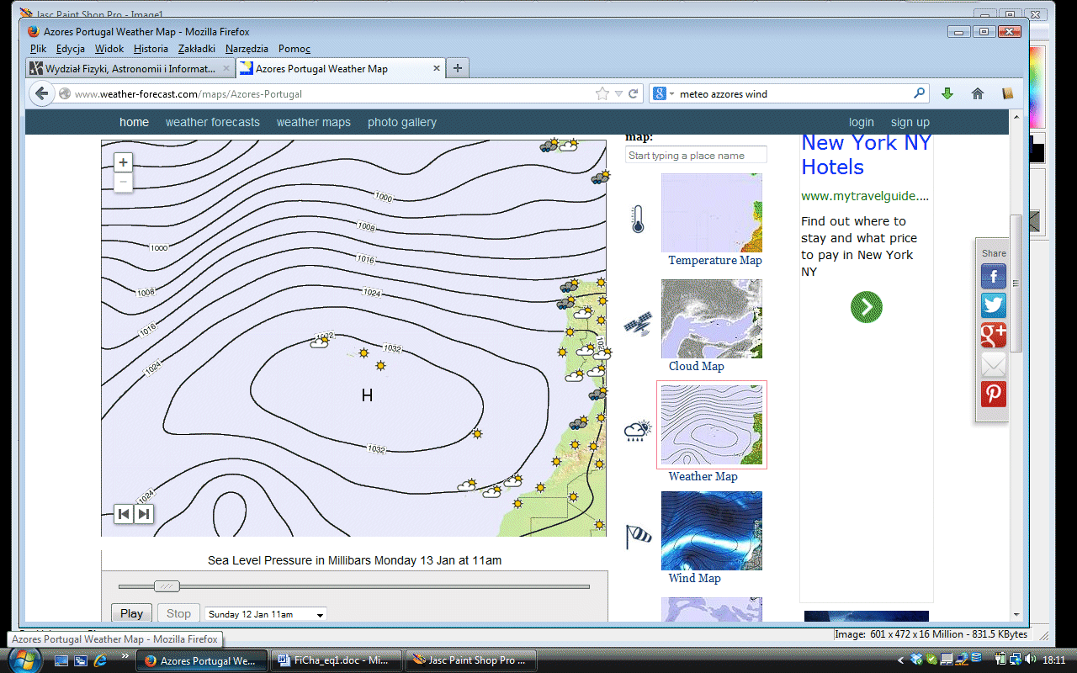The image size is (1077, 673).
Task: Share page on Pinterest
Action: (x=994, y=394)
